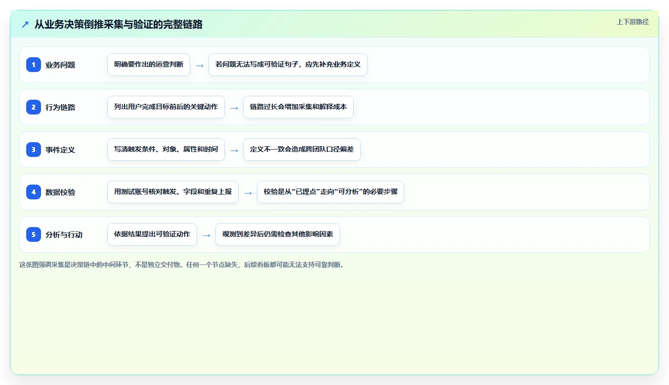Click the 定义不一致会造成跨团队口径偏差 chip
The height and width of the screenshot is (385, 669).
302,150
